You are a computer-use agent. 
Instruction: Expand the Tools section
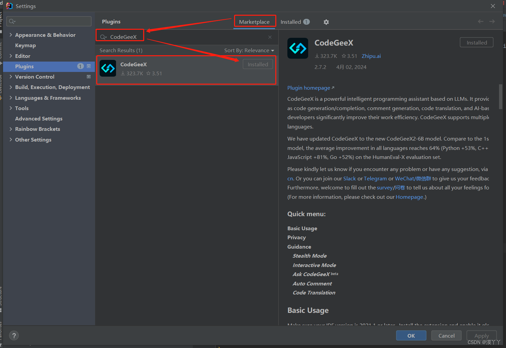[x=11, y=108]
